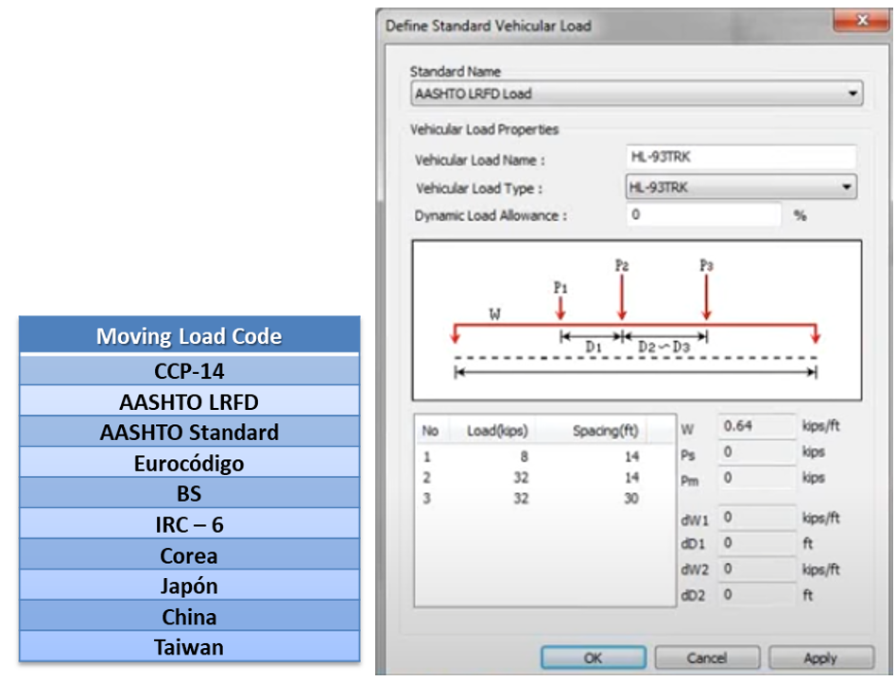Expand the Vehicular Load Type dropdown
This screenshot has width=896, height=681.
(741, 187)
